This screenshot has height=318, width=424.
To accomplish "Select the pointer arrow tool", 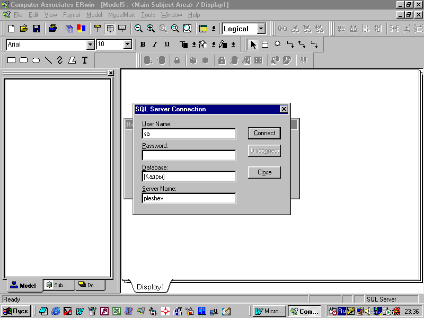I will click(253, 45).
